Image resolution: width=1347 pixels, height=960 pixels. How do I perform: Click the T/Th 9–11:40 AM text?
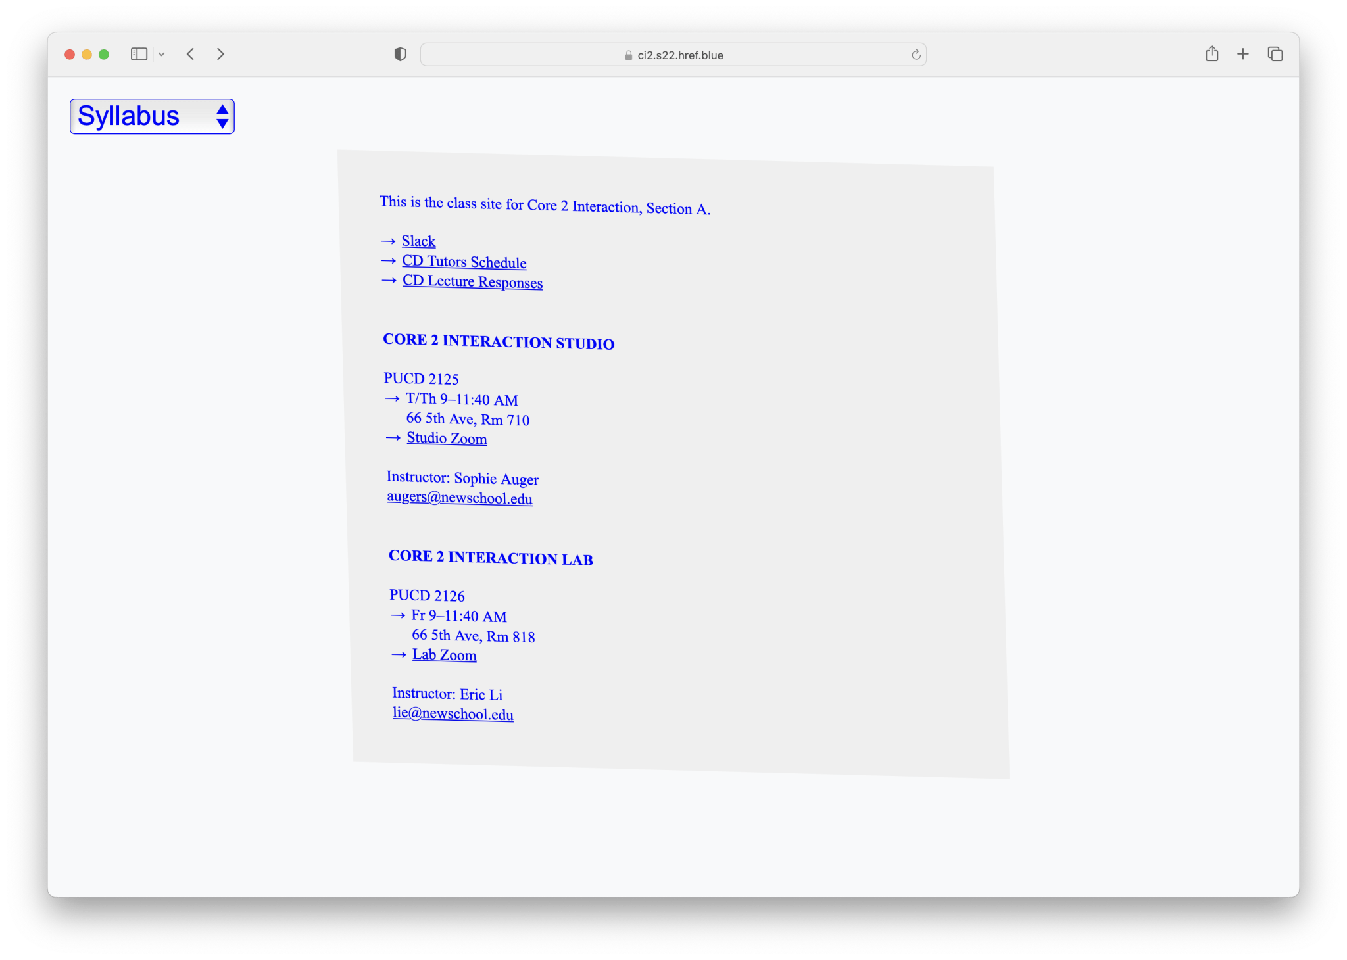462,399
